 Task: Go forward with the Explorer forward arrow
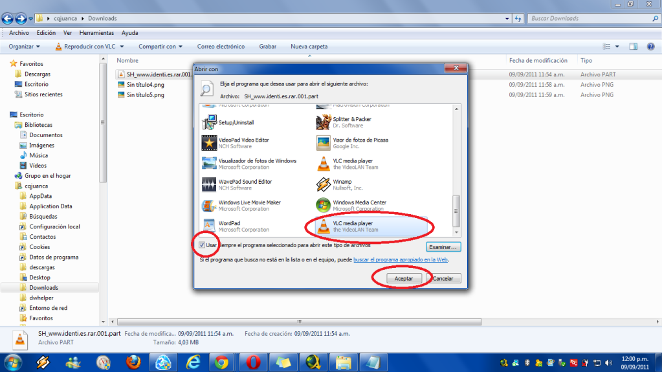[x=21, y=18]
